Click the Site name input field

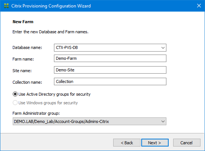tap(110, 70)
